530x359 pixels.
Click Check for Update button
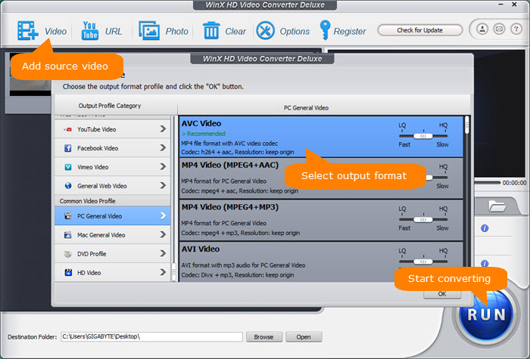(x=419, y=30)
